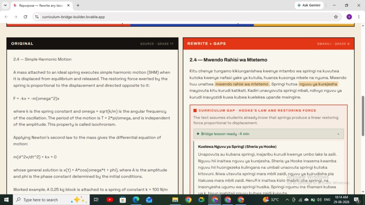Viewport: 365px width, 205px height.
Task: Close the Repurpose tab
Action: [x=68, y=5]
